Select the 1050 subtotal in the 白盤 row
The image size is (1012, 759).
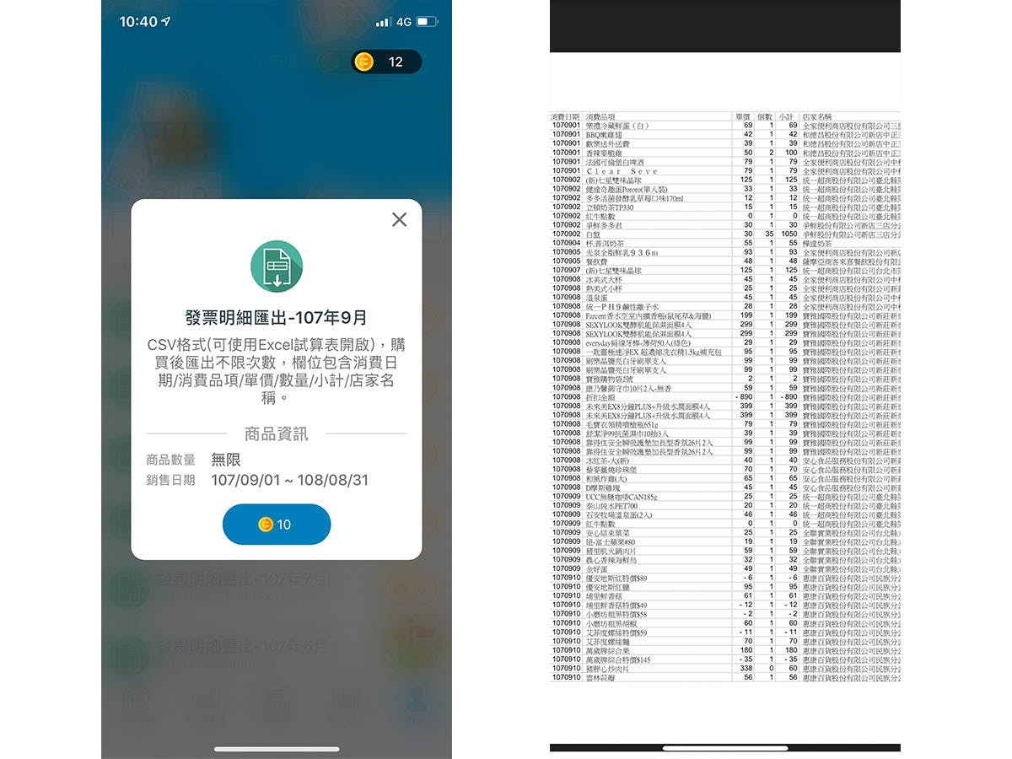(789, 234)
